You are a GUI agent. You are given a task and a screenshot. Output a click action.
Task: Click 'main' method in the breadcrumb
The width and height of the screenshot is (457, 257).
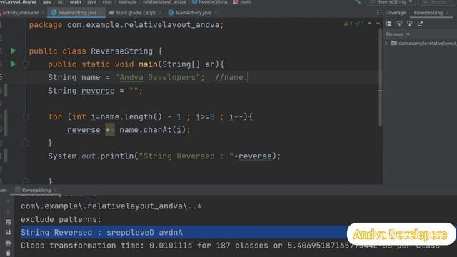(242, 2)
